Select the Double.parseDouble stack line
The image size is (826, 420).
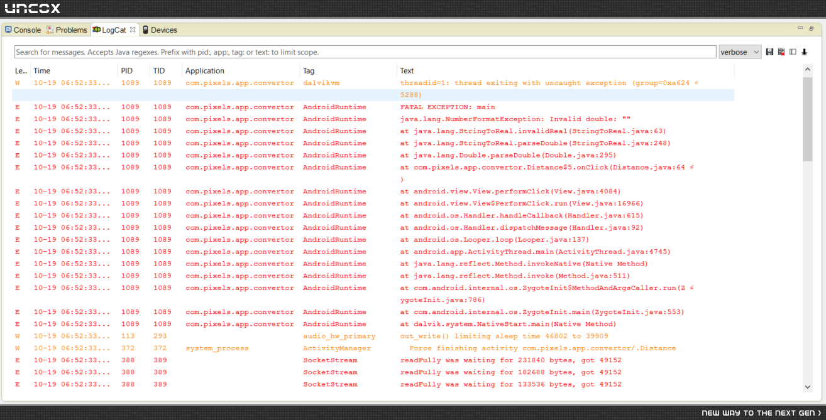point(373,155)
